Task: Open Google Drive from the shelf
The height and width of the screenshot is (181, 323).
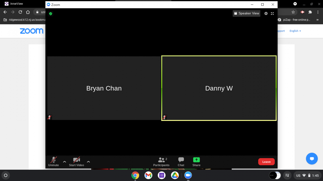Action: tap(175, 175)
